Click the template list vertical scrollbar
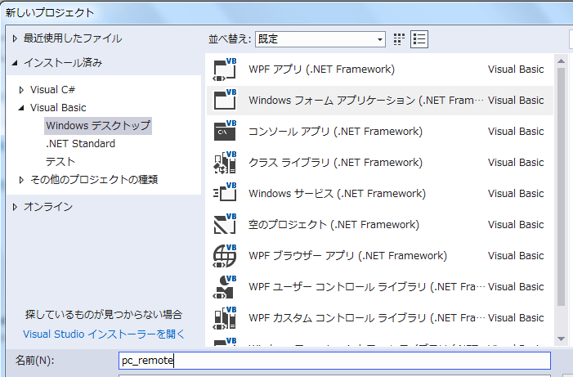 pos(561,188)
